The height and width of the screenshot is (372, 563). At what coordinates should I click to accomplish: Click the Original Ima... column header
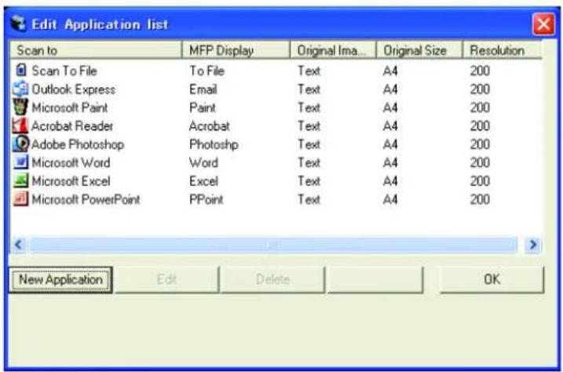point(333,50)
